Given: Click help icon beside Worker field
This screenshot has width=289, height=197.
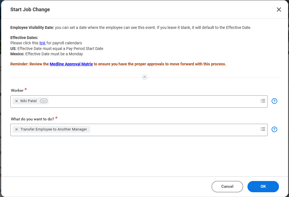Looking at the screenshot, I should (274, 101).
